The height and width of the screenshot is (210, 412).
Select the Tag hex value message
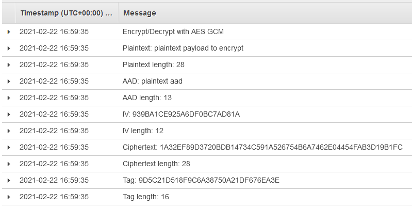click(x=201, y=181)
